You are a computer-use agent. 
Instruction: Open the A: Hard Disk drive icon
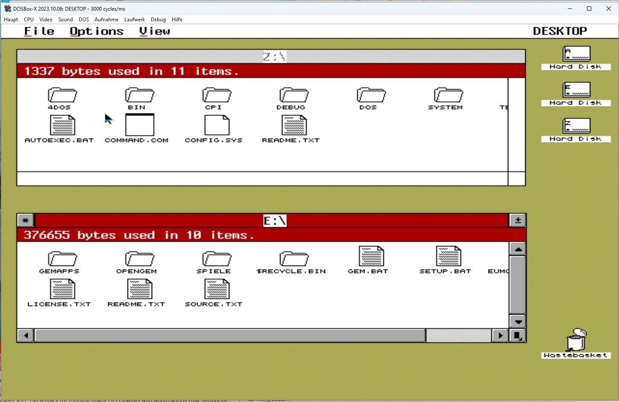tap(576, 54)
